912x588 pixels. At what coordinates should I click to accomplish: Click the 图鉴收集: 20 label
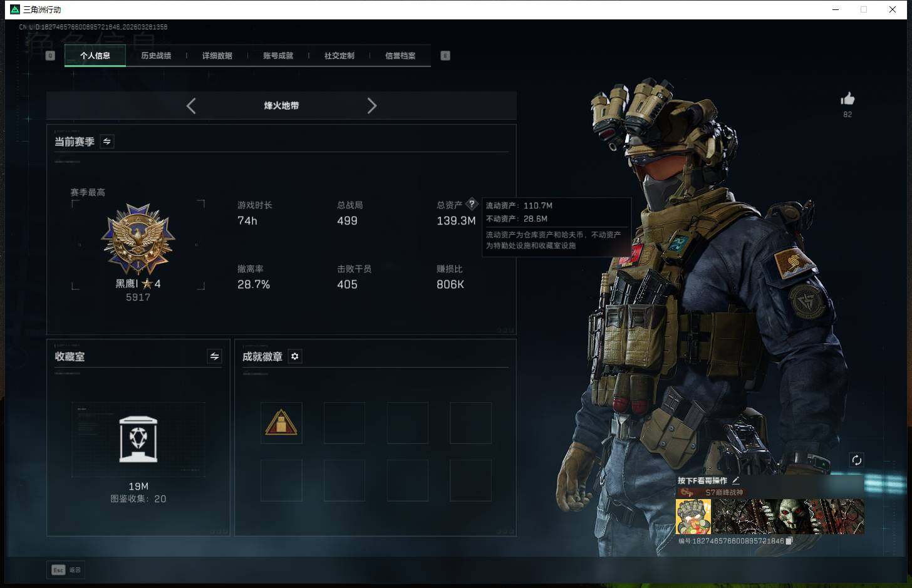pos(138,499)
